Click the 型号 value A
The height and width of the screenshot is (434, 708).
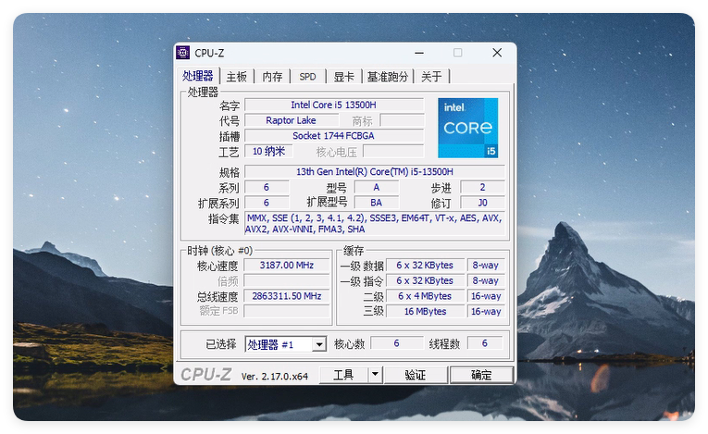(376, 187)
